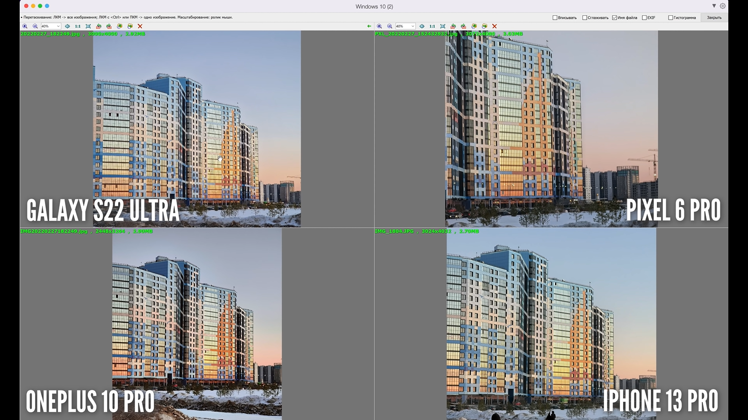Open the window settings gear
748x420 pixels.
[x=723, y=6]
